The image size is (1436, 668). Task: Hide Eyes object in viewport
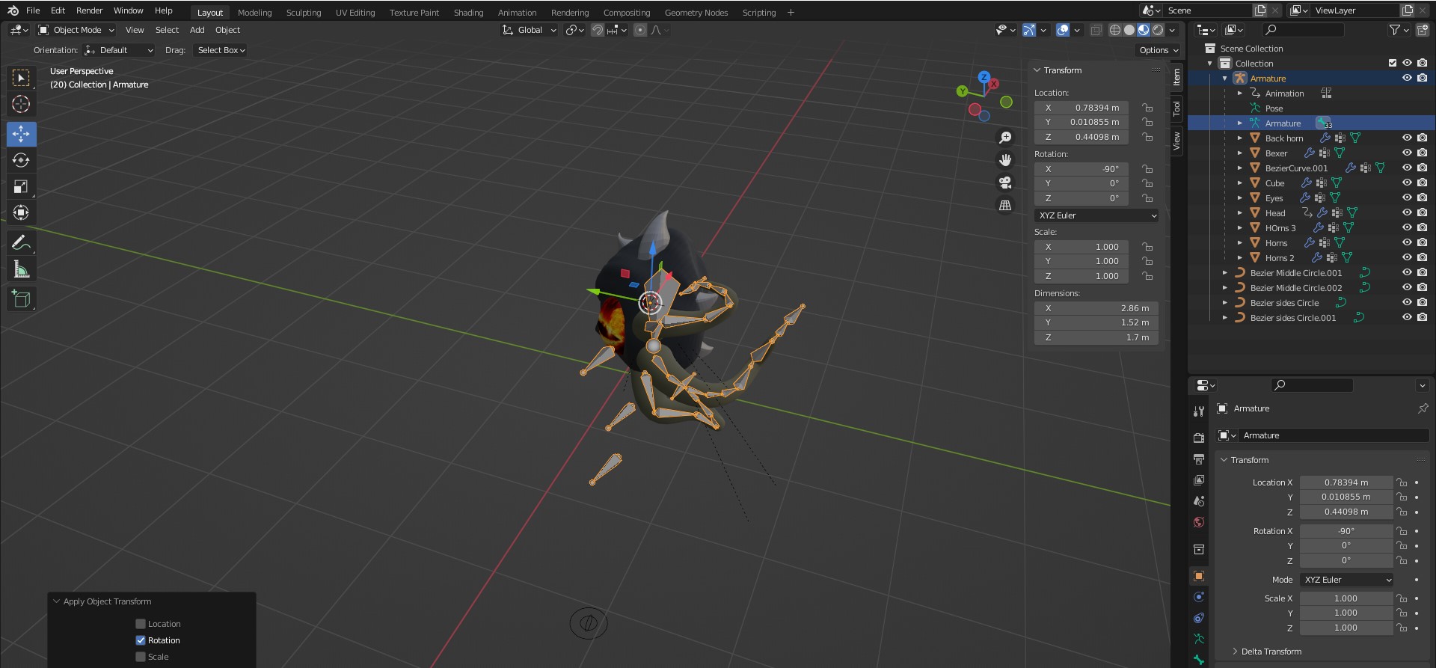point(1407,197)
